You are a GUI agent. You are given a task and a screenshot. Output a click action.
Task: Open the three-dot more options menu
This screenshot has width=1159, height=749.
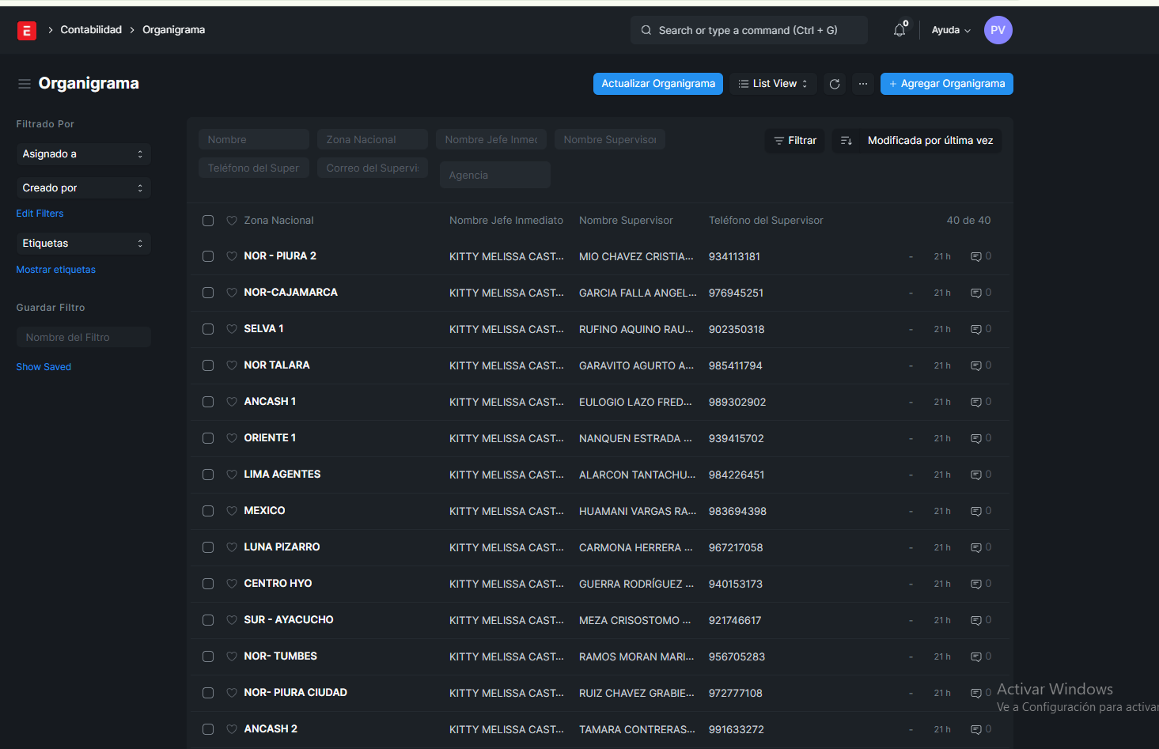(863, 84)
